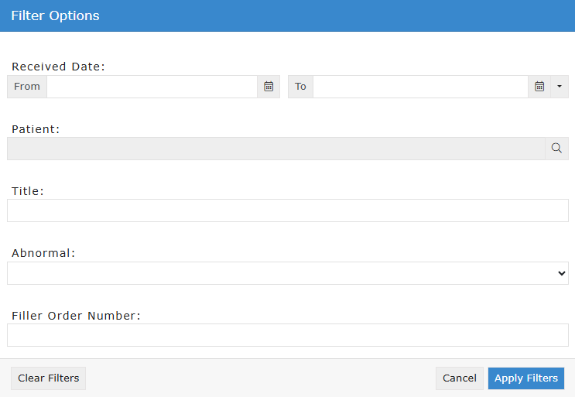Open the From date calendar picker
The height and width of the screenshot is (397, 575).
[269, 87]
